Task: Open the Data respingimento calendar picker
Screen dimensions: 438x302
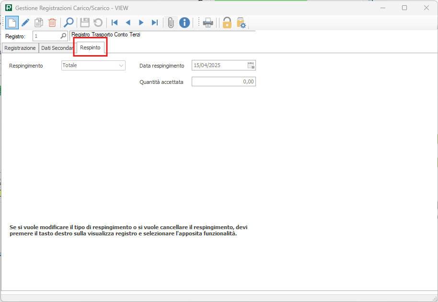Action: coord(251,66)
